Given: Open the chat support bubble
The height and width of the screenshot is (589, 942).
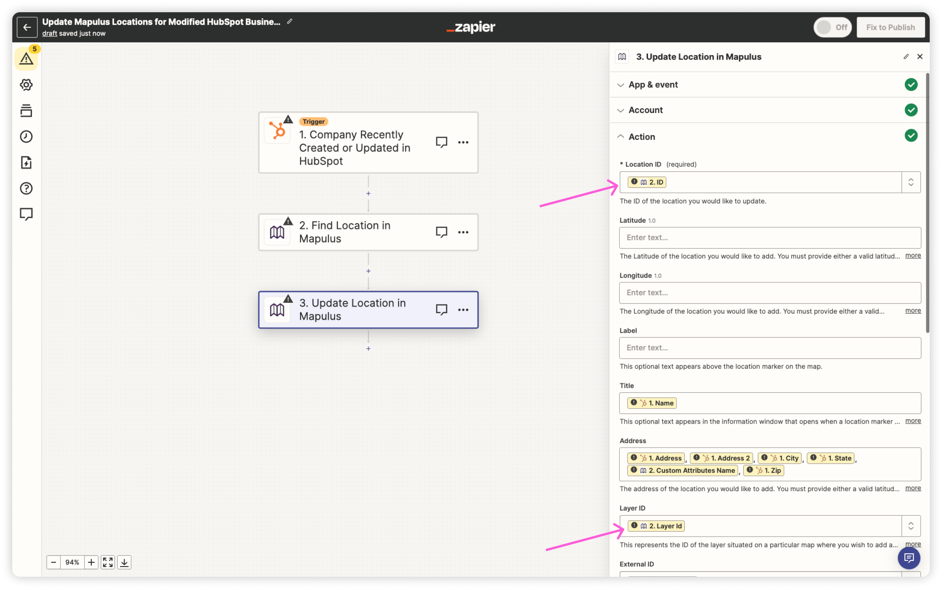Looking at the screenshot, I should point(908,558).
